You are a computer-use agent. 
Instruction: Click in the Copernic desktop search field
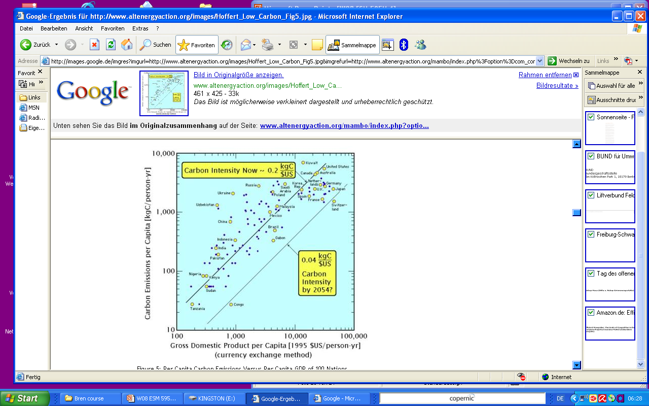pyautogui.click(x=462, y=398)
